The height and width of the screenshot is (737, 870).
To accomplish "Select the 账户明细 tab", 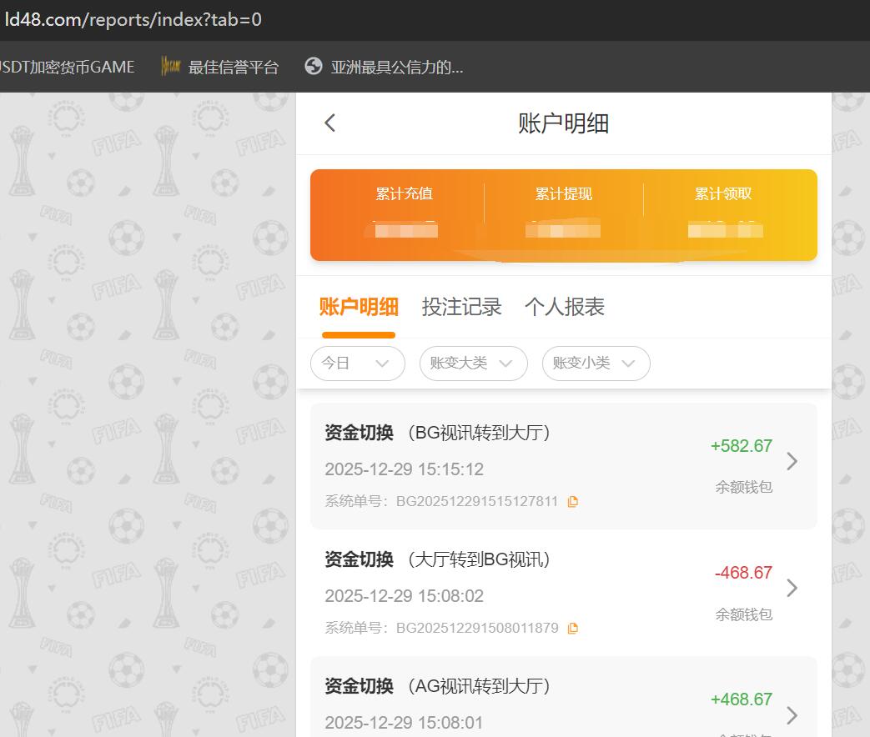I will [x=359, y=307].
